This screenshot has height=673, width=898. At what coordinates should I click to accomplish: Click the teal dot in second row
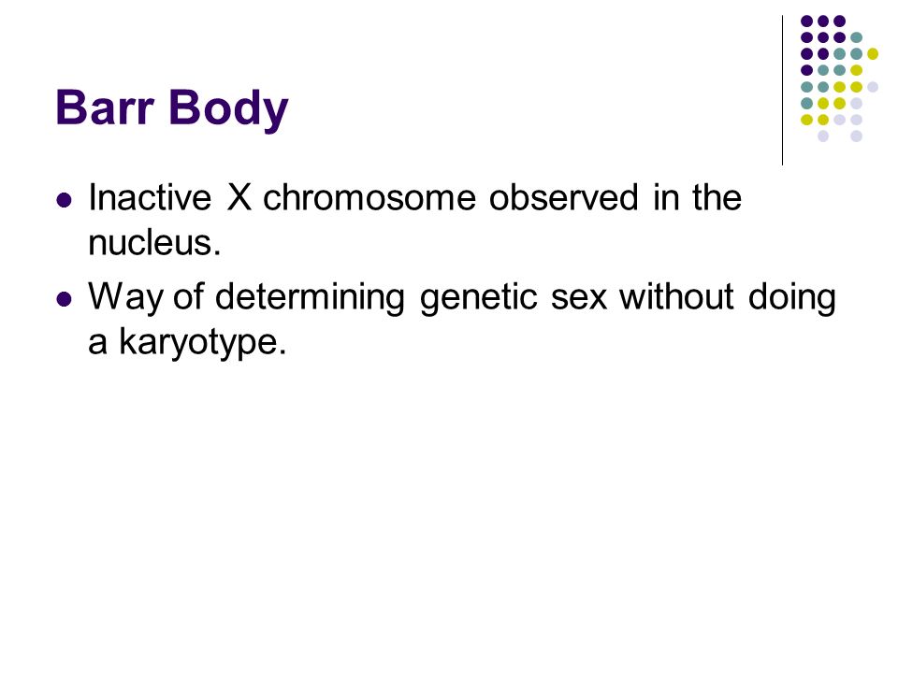[856, 37]
